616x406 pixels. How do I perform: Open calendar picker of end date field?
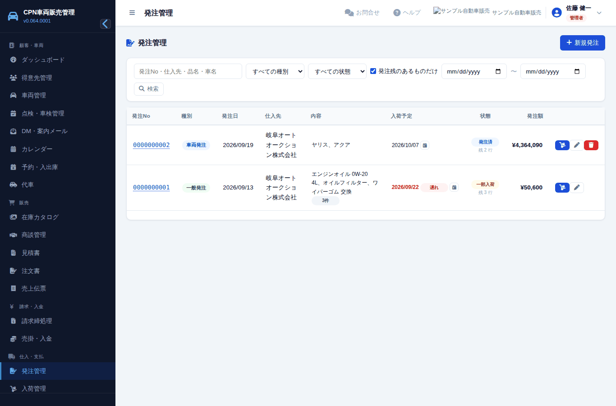pos(577,71)
